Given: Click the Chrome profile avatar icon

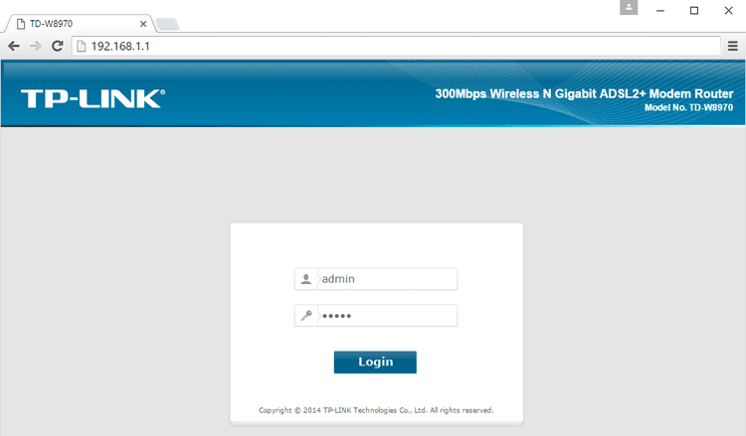Looking at the screenshot, I should click(x=629, y=8).
